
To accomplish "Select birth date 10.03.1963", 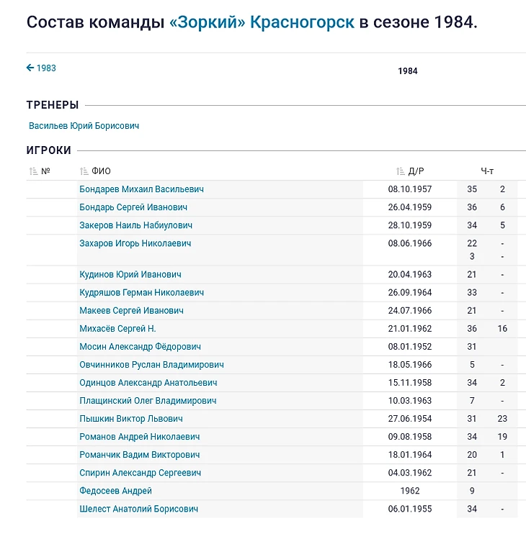I will point(410,401).
